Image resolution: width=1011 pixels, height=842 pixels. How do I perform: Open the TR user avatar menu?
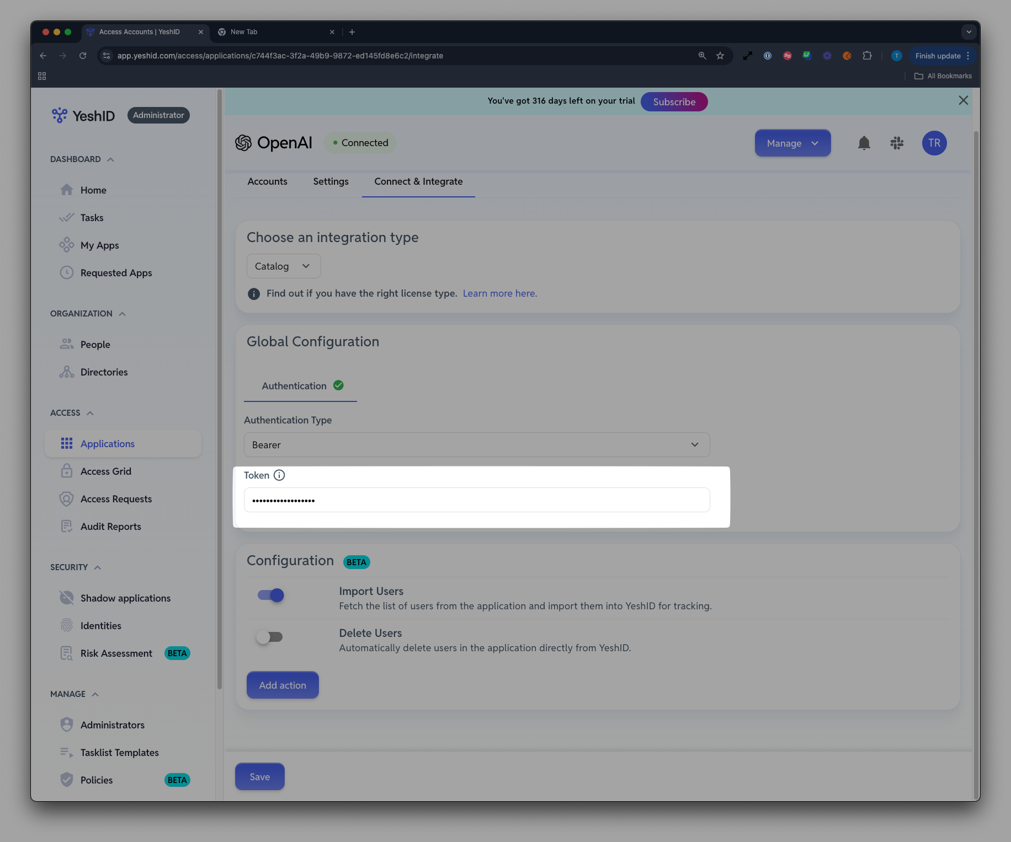point(934,143)
